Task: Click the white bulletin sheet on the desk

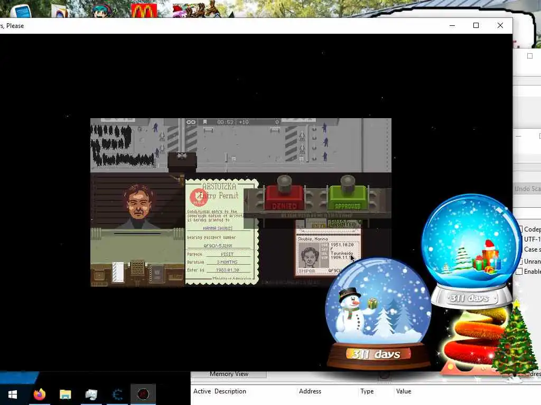Action: (118, 272)
